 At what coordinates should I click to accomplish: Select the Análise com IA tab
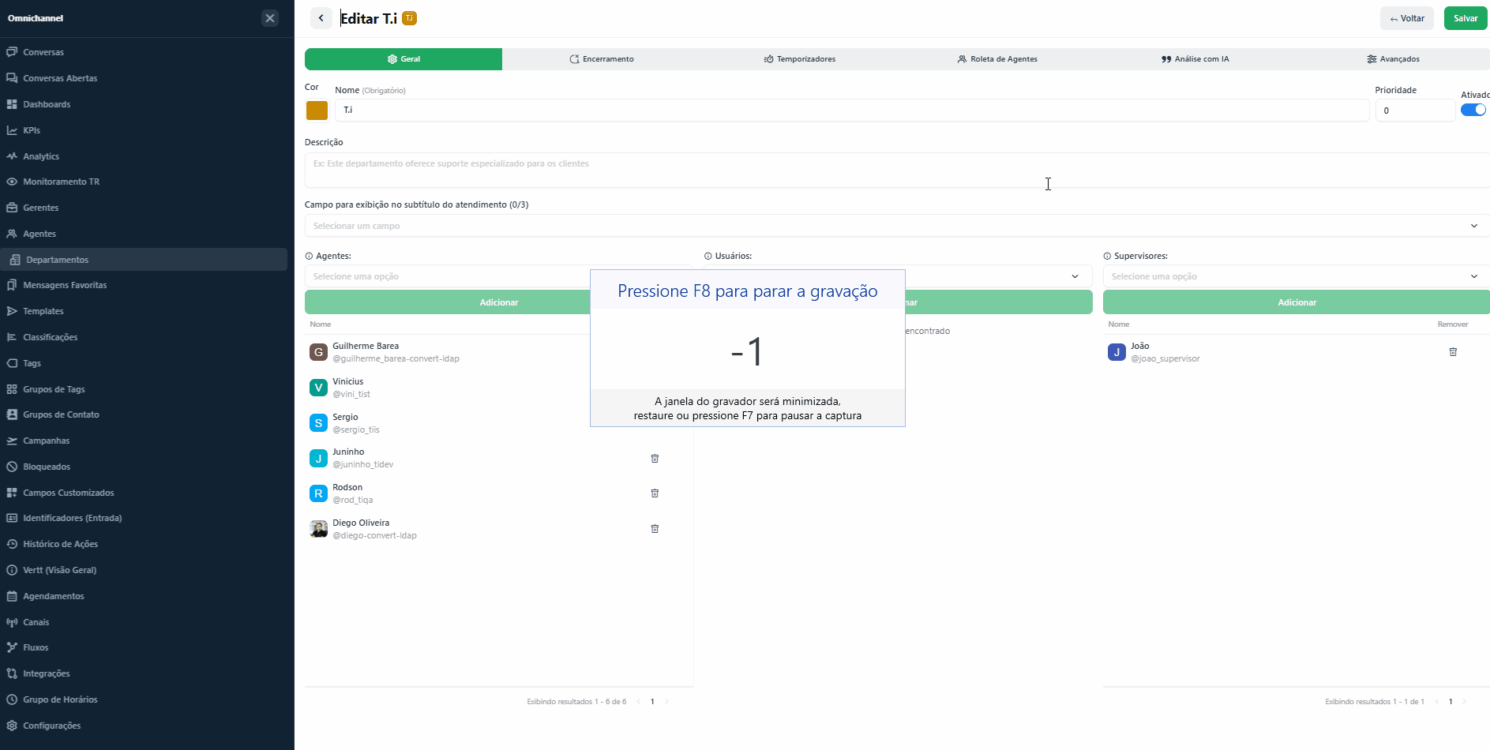coord(1195,59)
